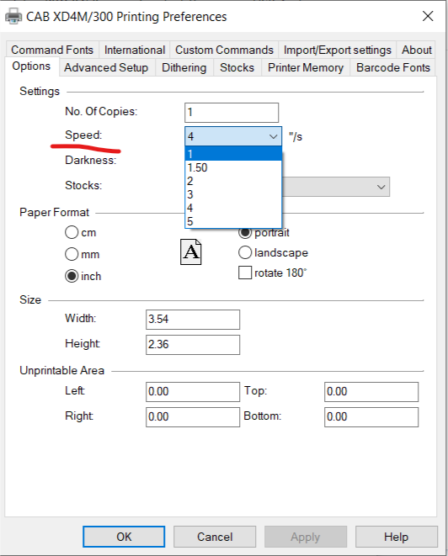Click the Bottom unprintable area field

(x=371, y=417)
